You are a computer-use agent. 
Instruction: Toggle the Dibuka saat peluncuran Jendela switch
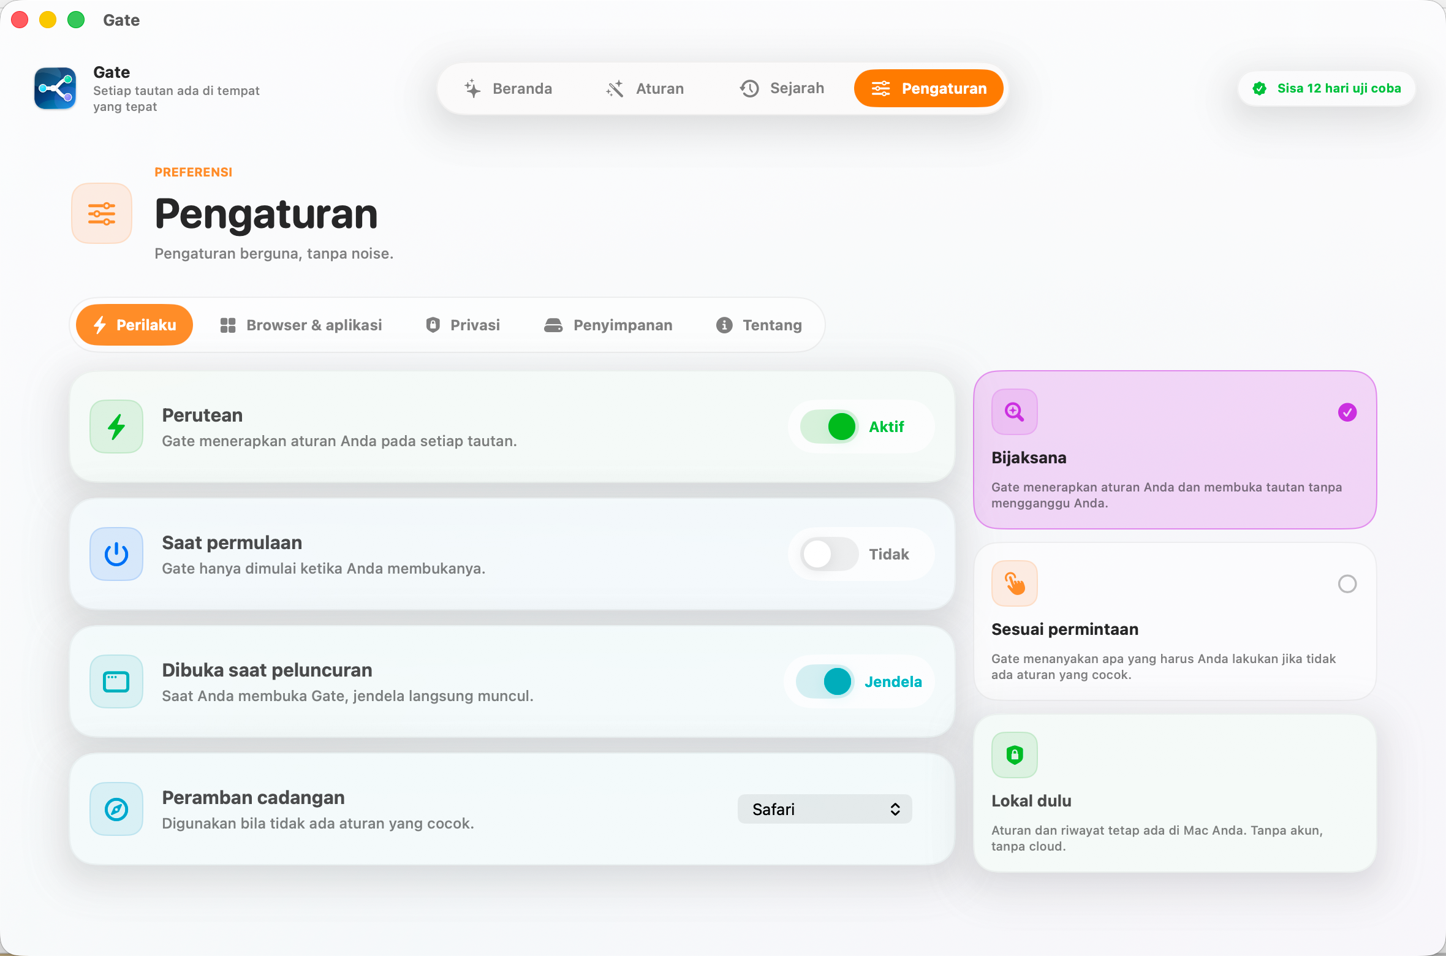825,681
